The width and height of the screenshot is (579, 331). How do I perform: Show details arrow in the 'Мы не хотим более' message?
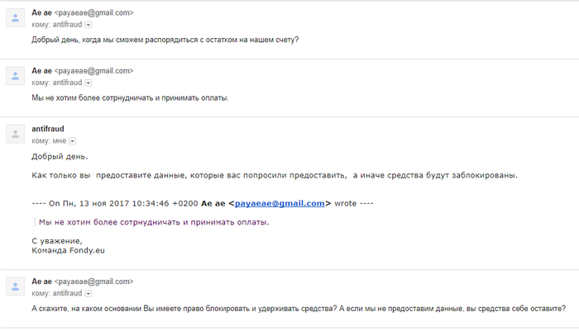pyautogui.click(x=89, y=83)
